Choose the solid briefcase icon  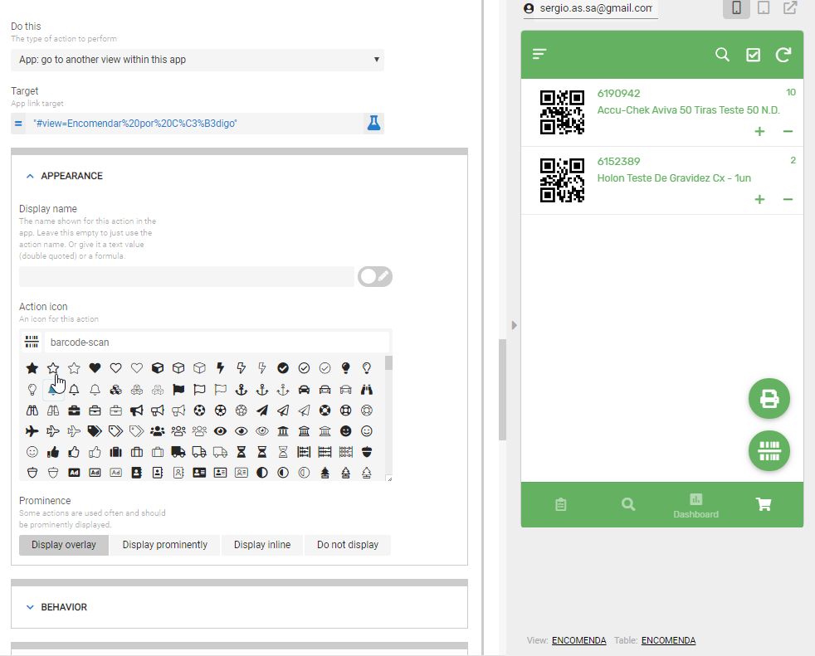coord(74,411)
